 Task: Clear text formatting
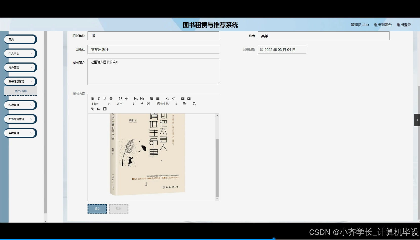click(194, 104)
